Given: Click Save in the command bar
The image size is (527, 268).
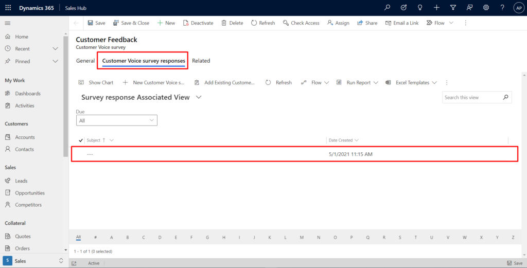Looking at the screenshot, I should [x=96, y=23].
